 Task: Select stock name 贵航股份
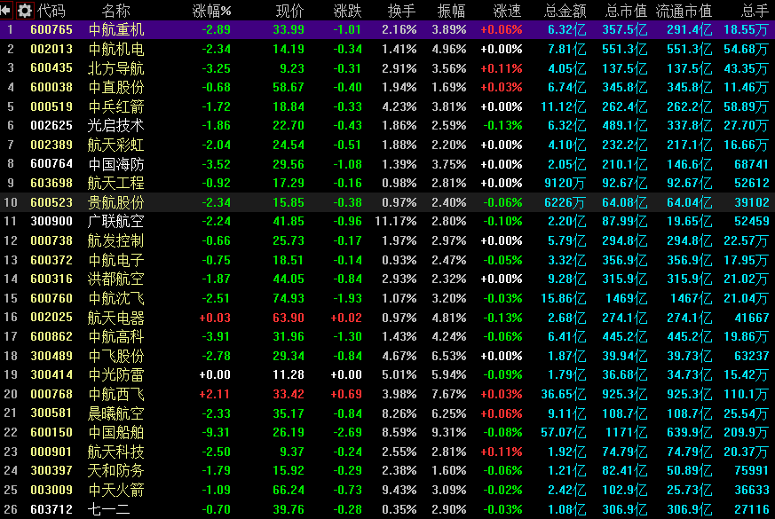coord(116,202)
